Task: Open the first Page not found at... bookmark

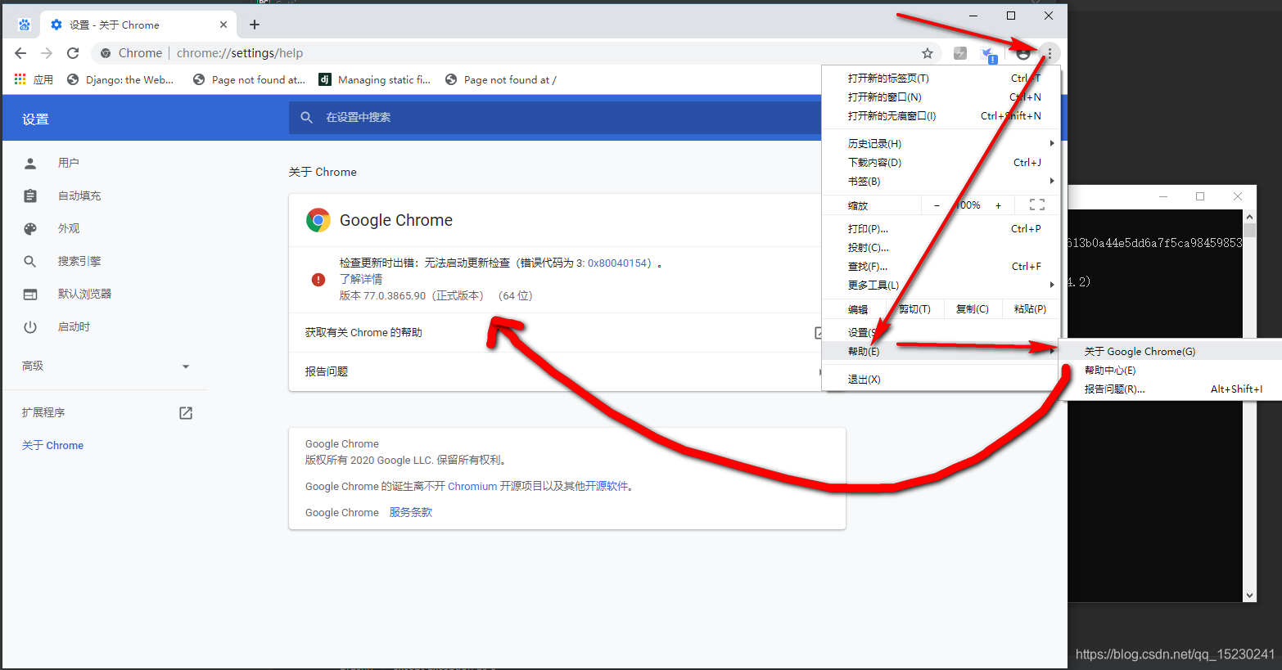Action: coord(249,79)
